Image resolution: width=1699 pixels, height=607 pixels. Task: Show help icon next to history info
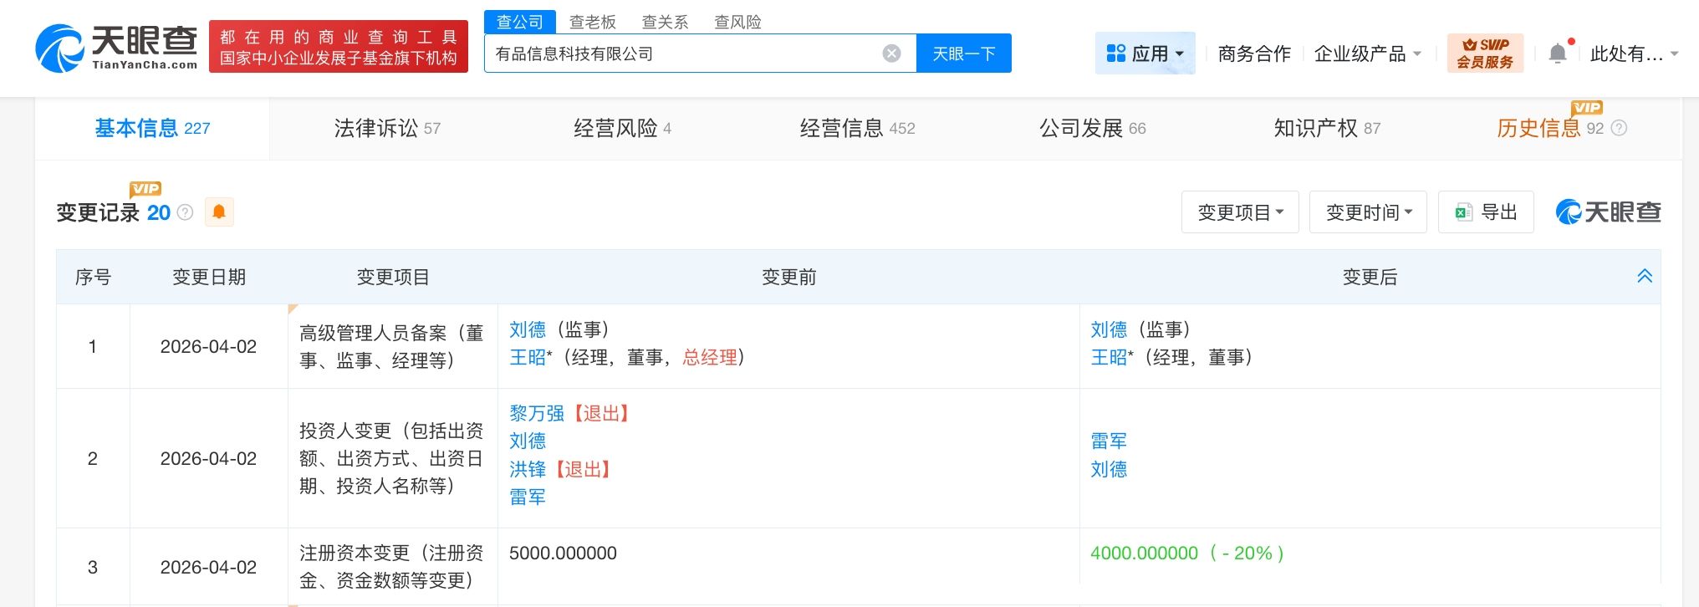click(x=1619, y=128)
